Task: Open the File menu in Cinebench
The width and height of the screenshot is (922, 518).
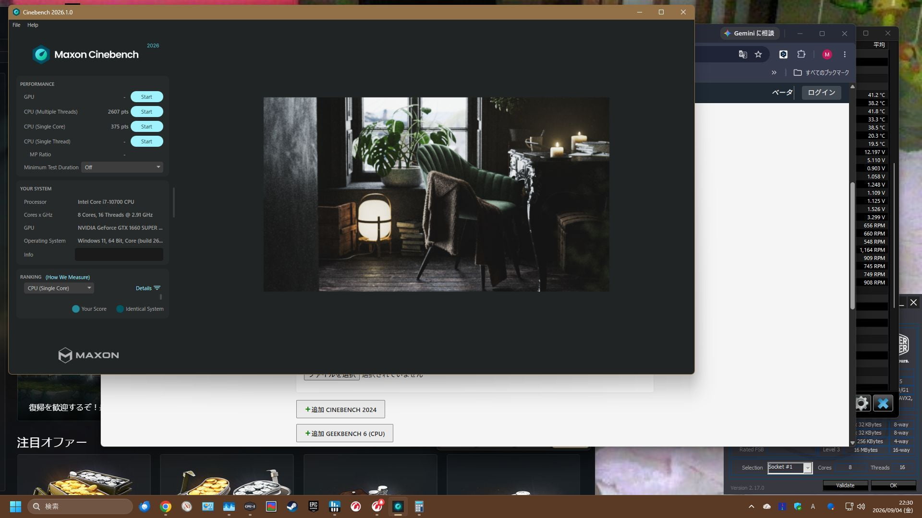Action: (x=16, y=25)
